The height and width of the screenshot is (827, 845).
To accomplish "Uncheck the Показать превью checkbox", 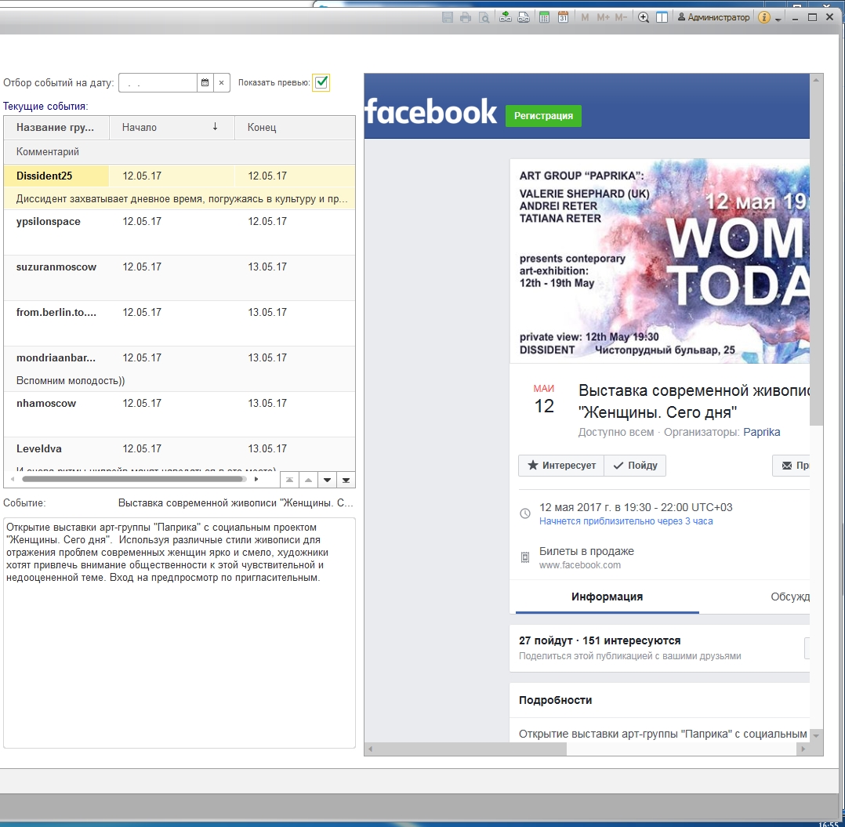I will pyautogui.click(x=321, y=82).
